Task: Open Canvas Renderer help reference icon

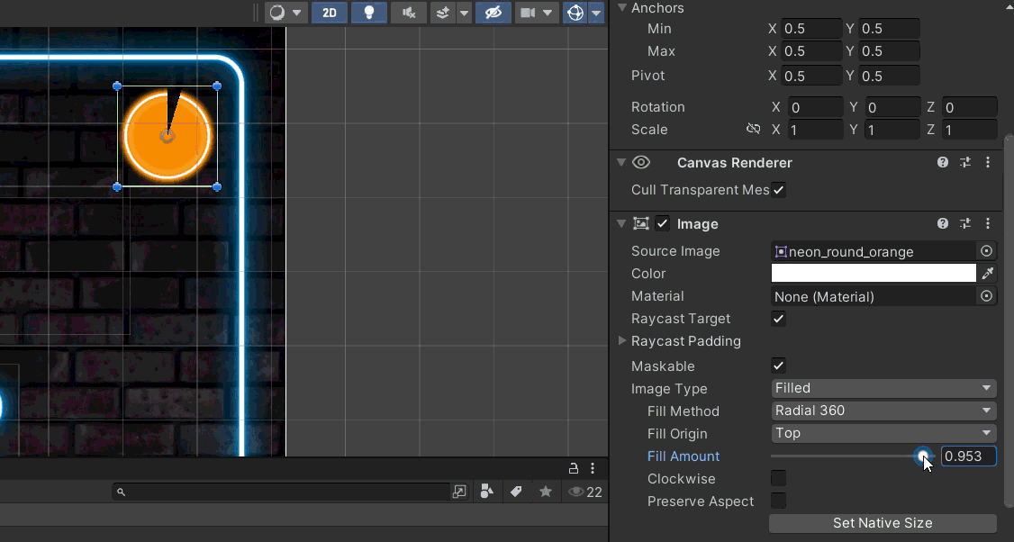Action: click(943, 162)
